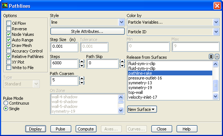
Task: Close the Pathlines window via X
Action: pyautogui.click(x=217, y=6)
